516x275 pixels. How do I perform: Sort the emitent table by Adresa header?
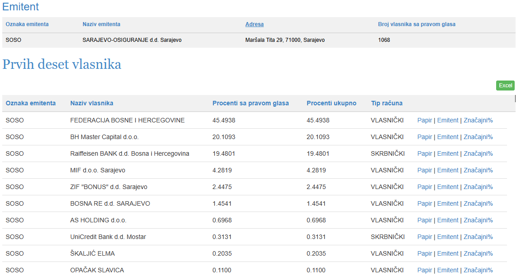tap(254, 24)
